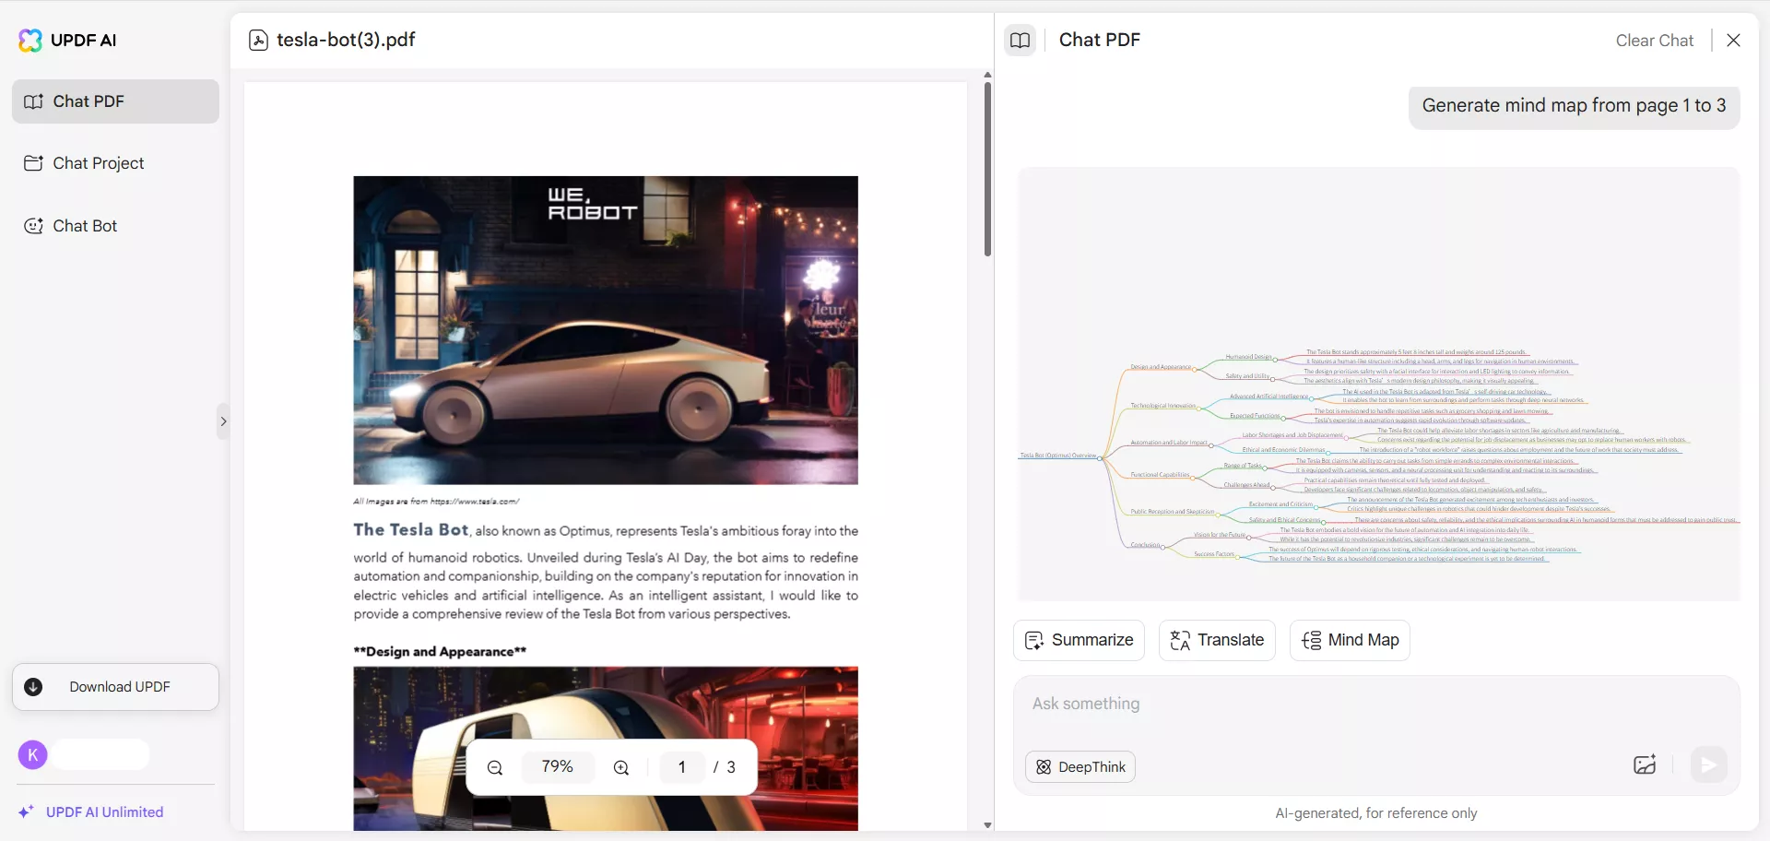Image resolution: width=1770 pixels, height=841 pixels.
Task: Click the total page count '/ 3'
Action: 725,767
